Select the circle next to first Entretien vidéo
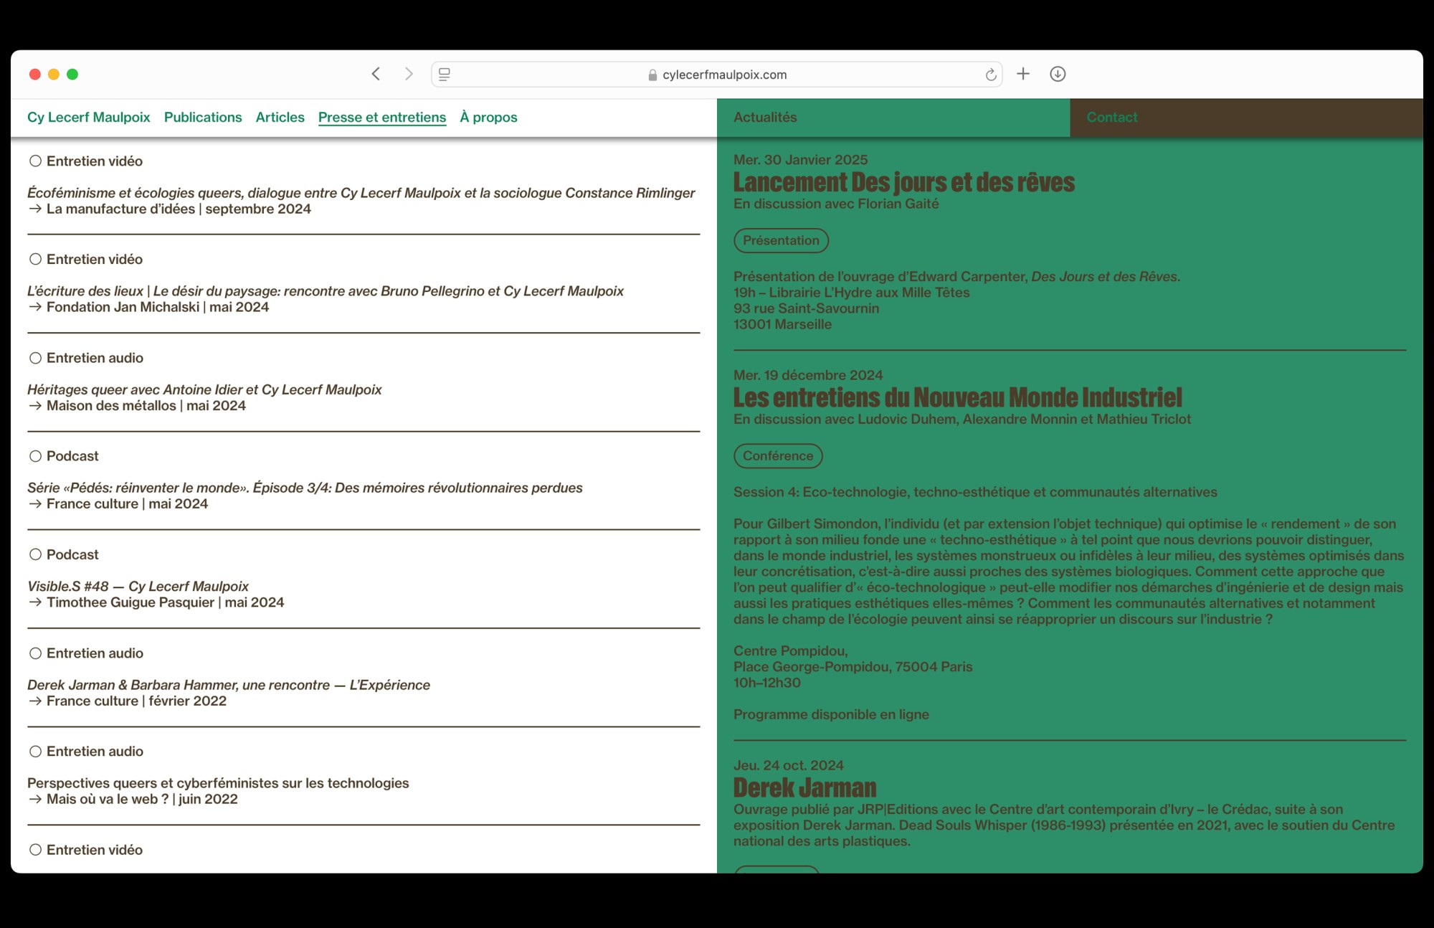The width and height of the screenshot is (1434, 928). [x=35, y=161]
